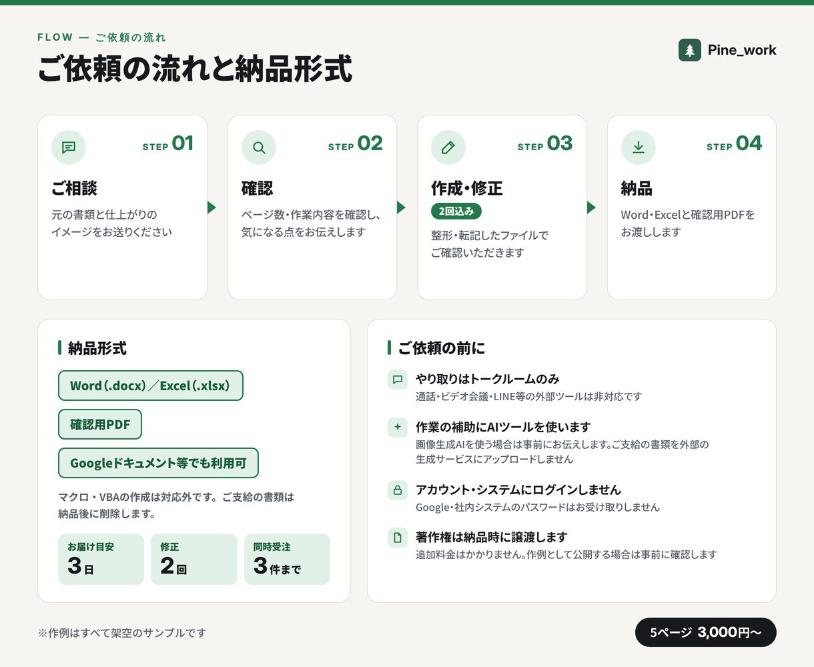Click the Google・社内システムのパスワード text
This screenshot has height=667, width=814.
tap(538, 508)
